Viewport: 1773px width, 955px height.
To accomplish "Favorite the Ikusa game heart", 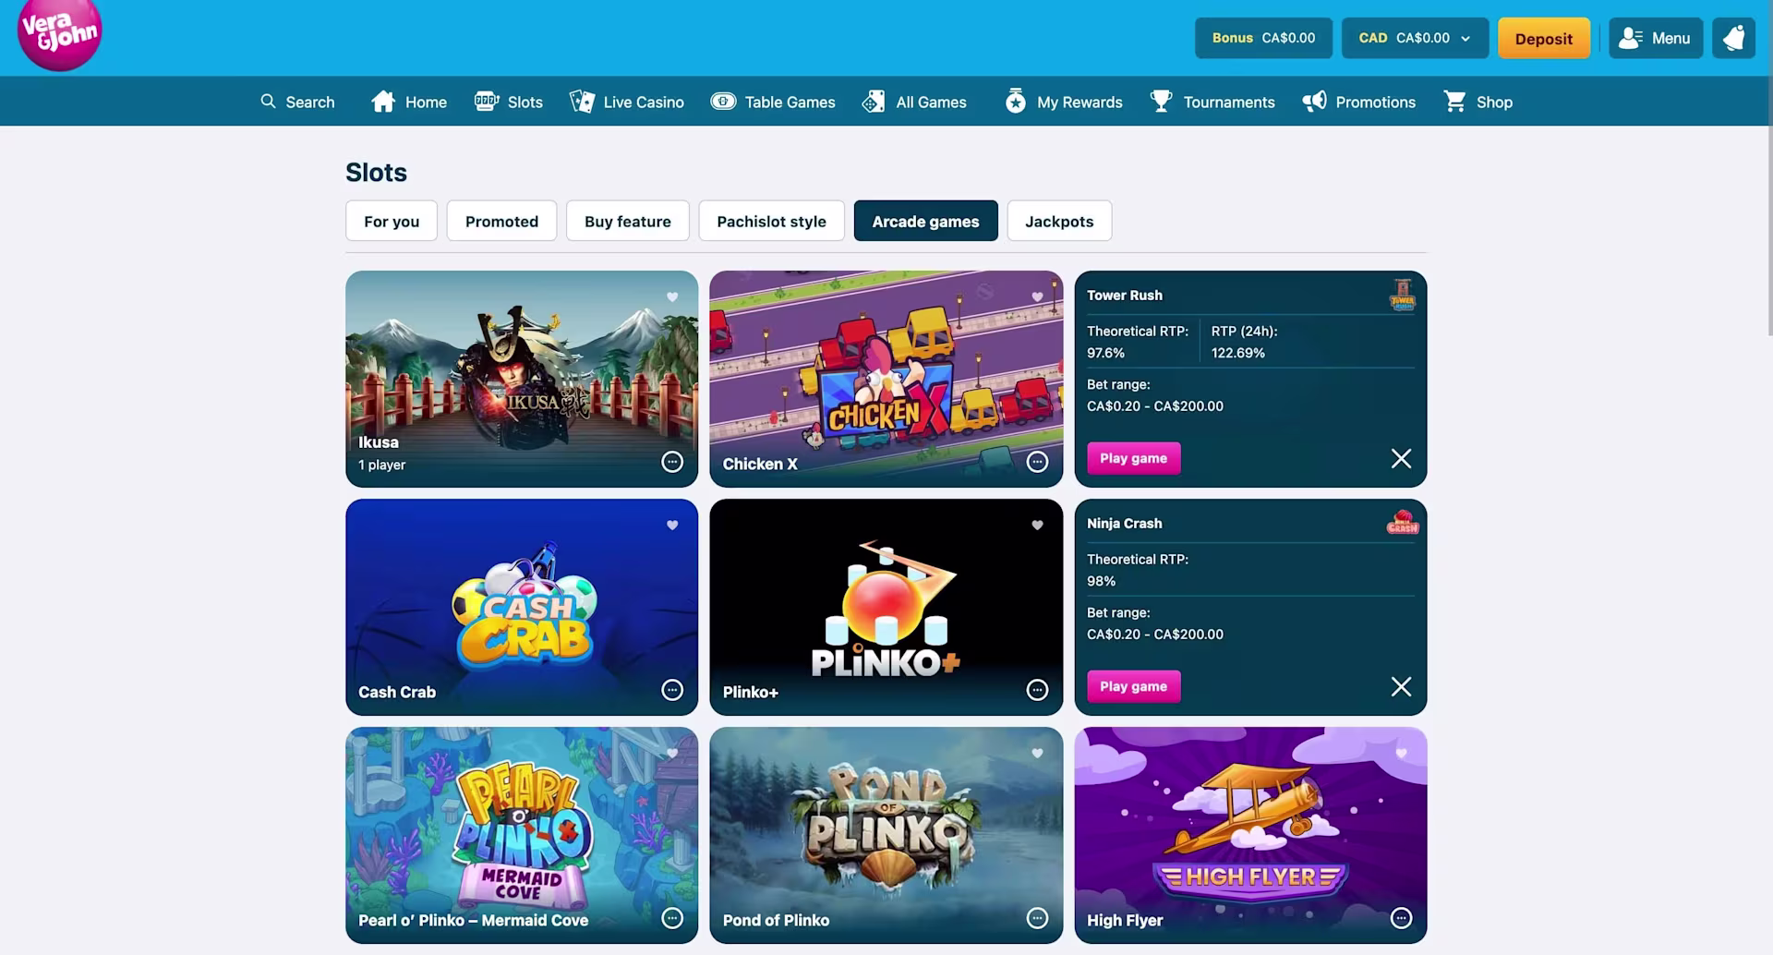I will [672, 296].
